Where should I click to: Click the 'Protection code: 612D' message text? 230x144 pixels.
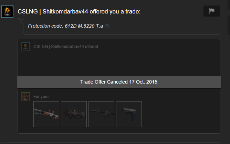(x=52, y=26)
